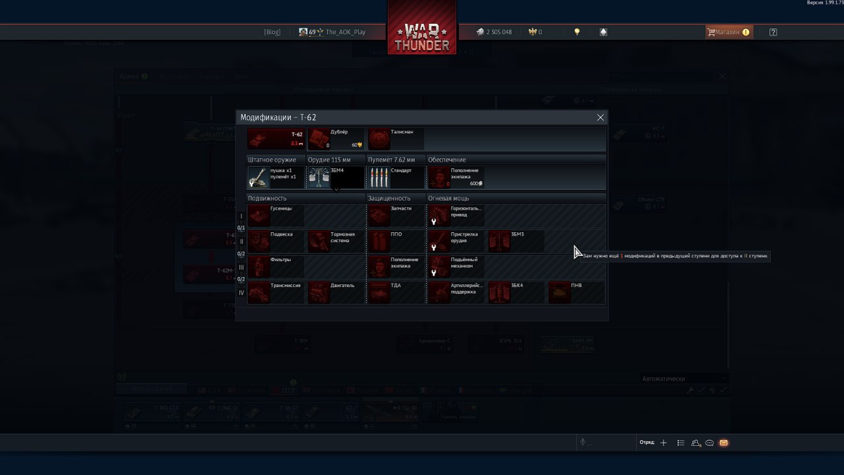The height and width of the screenshot is (475, 844).
Task: Open The_AOK_Play player profile
Action: click(332, 32)
